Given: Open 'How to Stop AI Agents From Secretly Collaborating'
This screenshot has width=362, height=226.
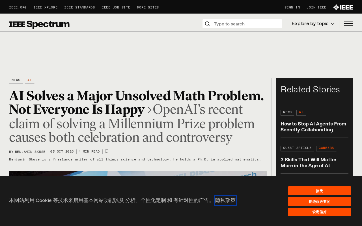Looking at the screenshot, I should click(313, 127).
